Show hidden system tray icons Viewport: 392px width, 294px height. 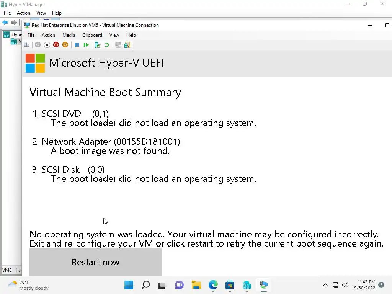coord(325,285)
